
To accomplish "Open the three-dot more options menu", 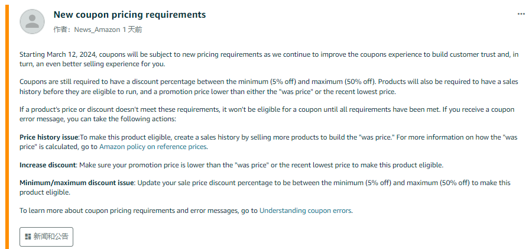I will click(x=521, y=14).
